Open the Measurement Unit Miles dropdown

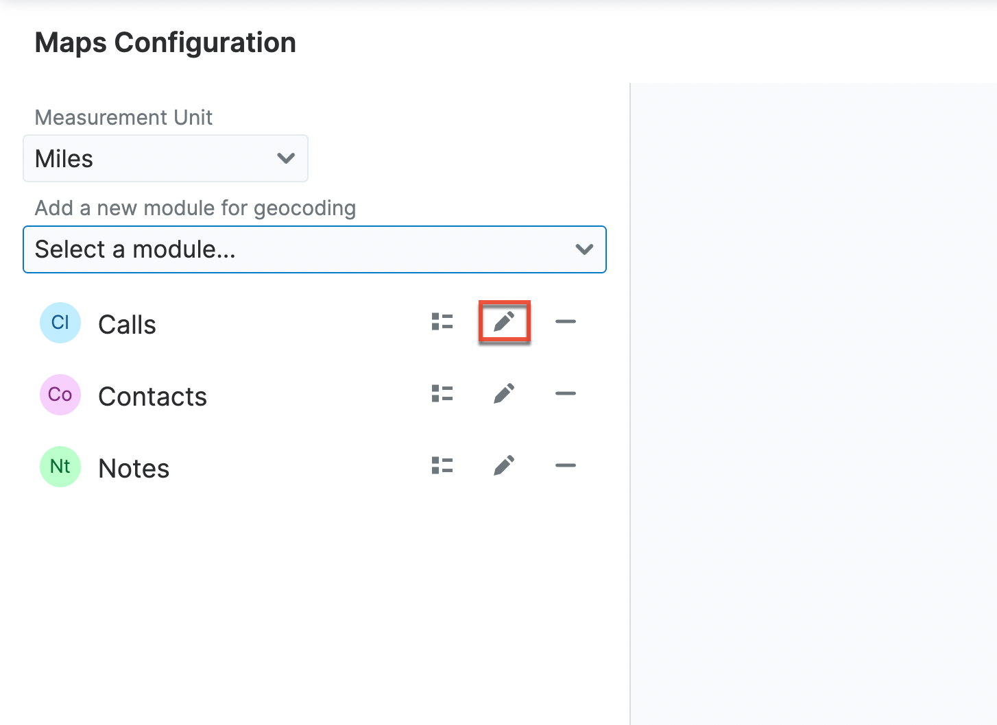pos(165,158)
